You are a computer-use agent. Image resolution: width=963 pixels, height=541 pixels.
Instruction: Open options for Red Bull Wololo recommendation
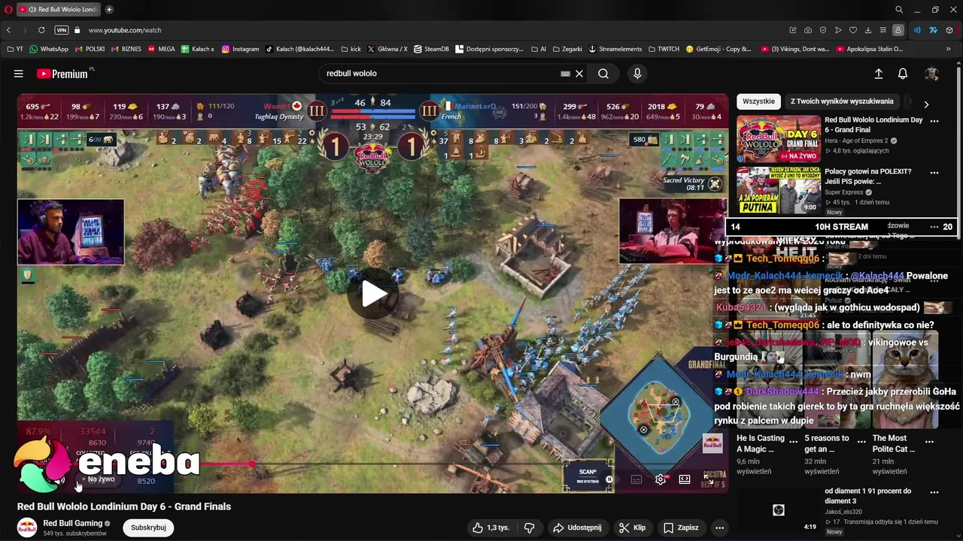[934, 121]
